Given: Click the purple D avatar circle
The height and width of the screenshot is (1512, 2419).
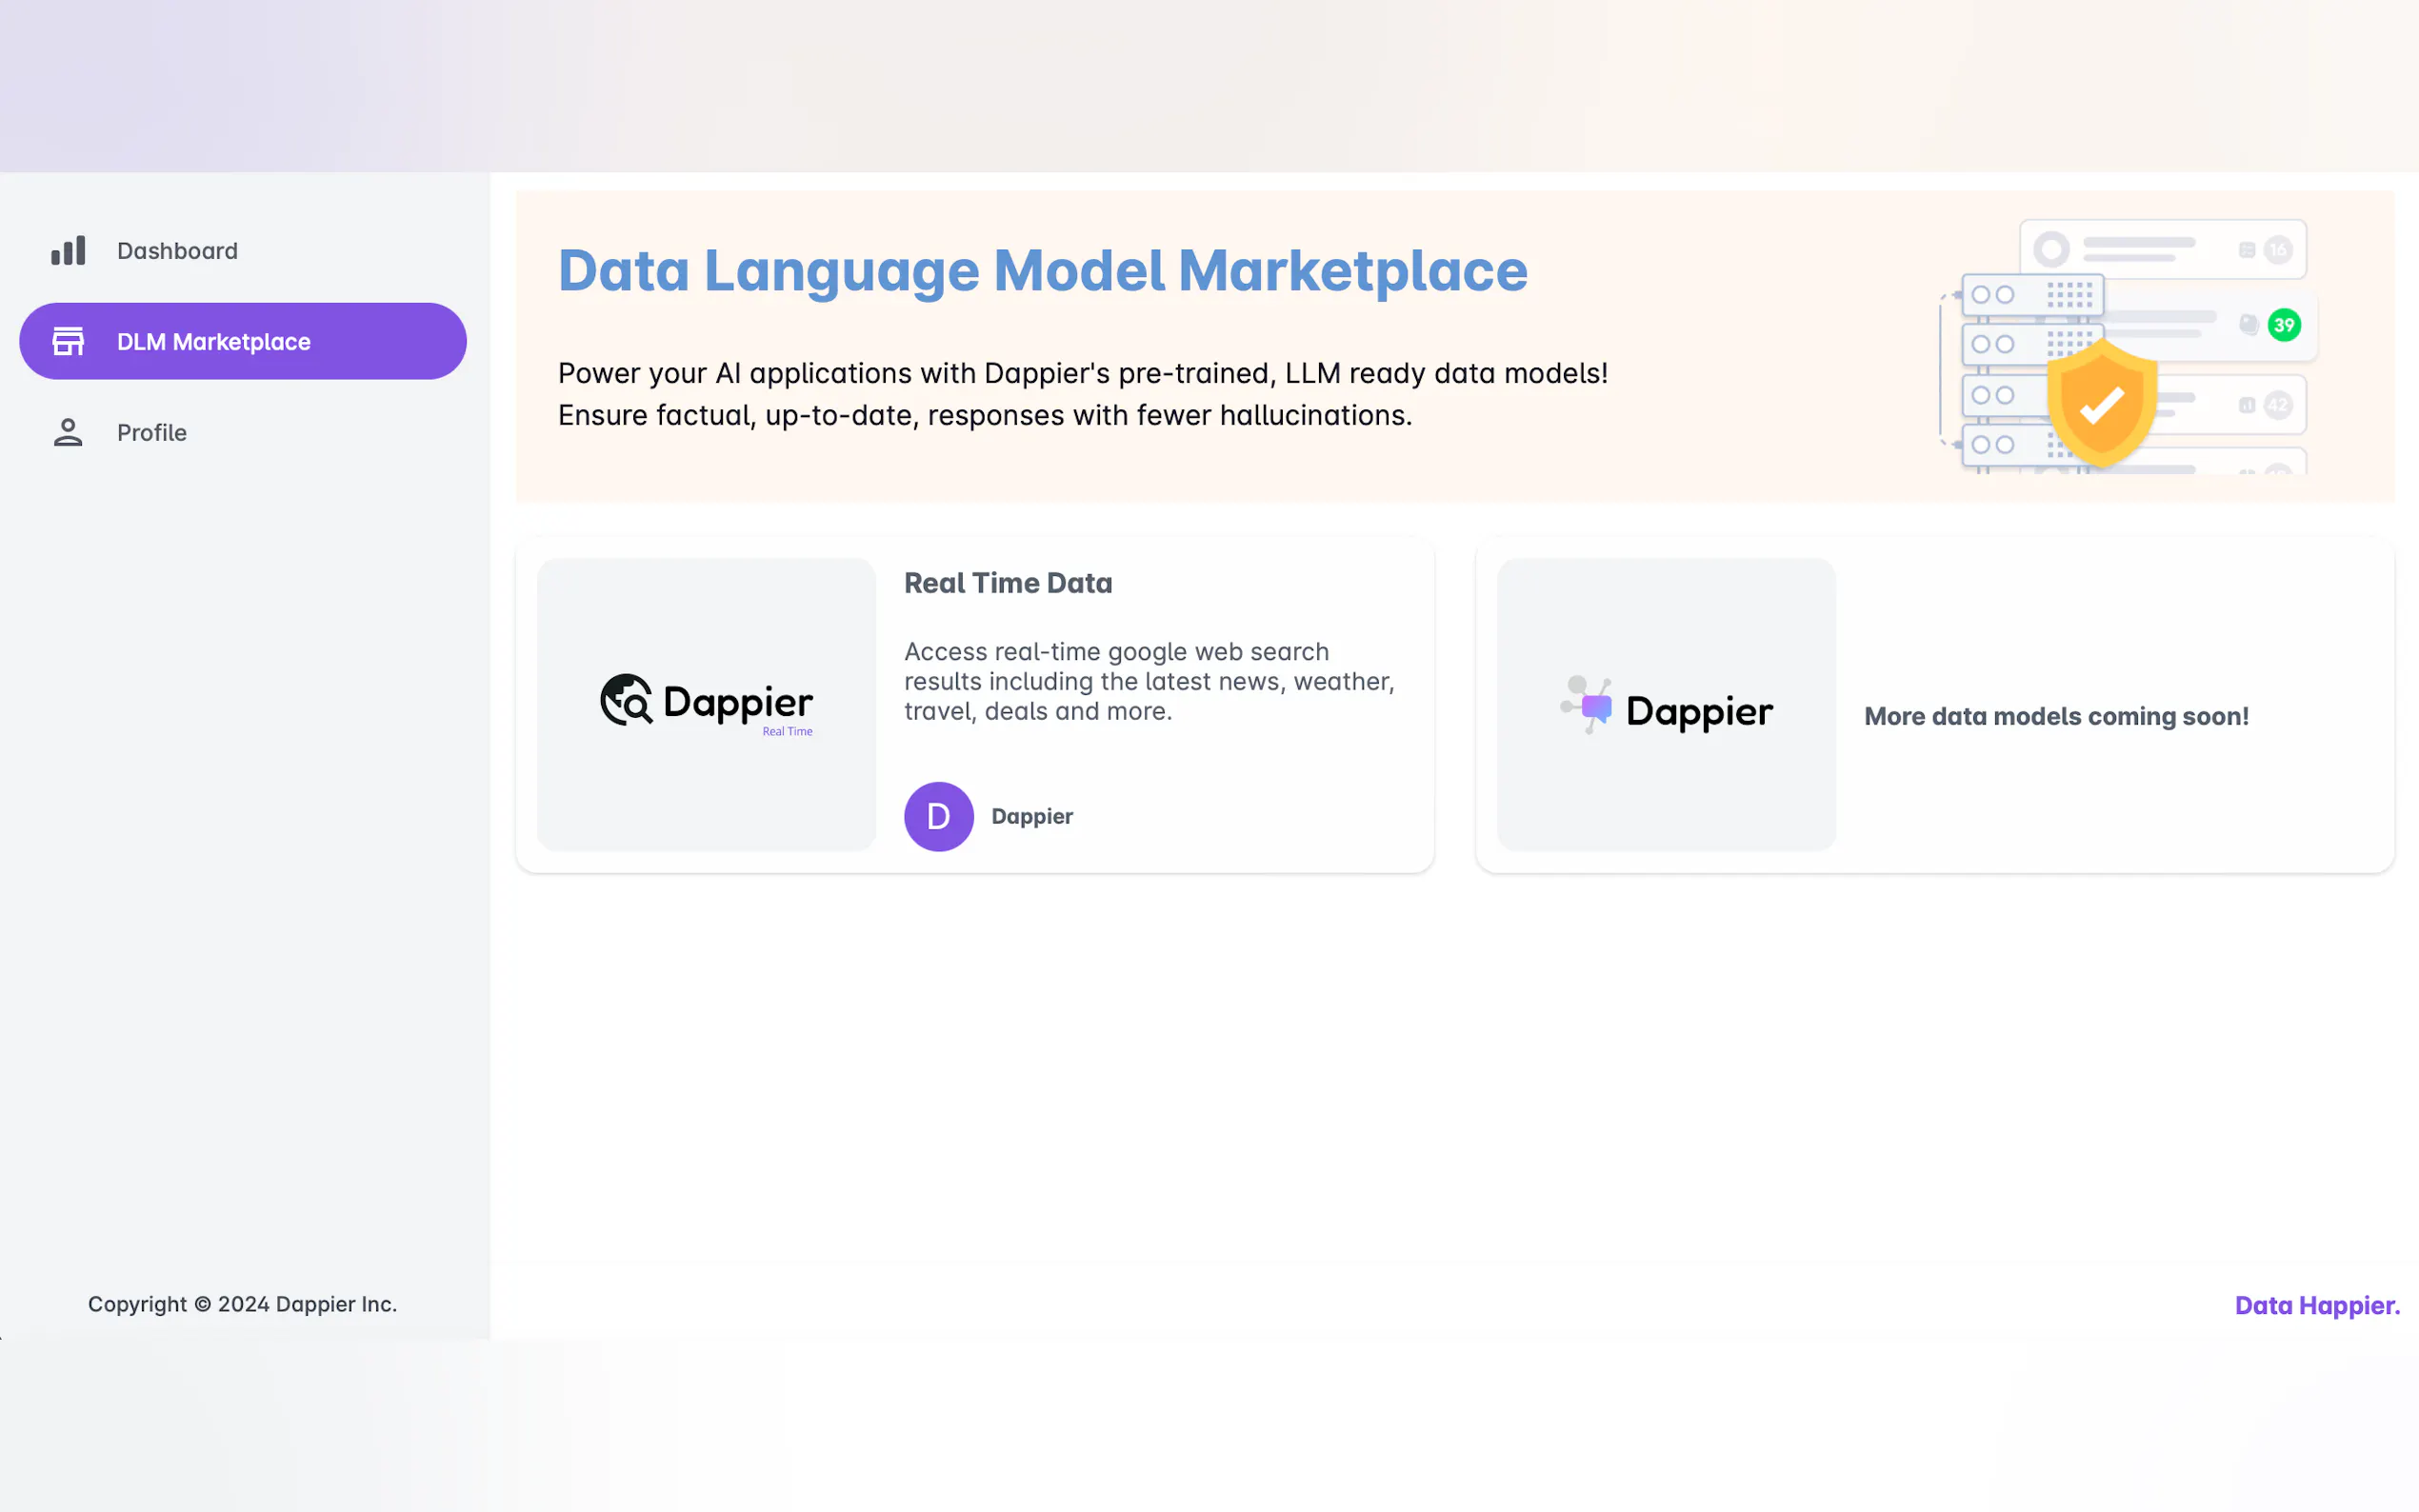Looking at the screenshot, I should [938, 816].
